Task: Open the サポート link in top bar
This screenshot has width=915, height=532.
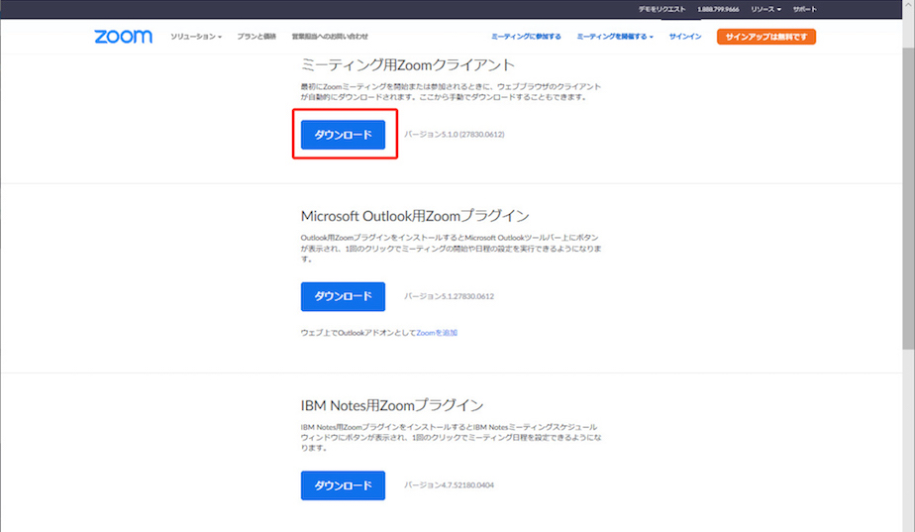Action: pyautogui.click(x=805, y=9)
